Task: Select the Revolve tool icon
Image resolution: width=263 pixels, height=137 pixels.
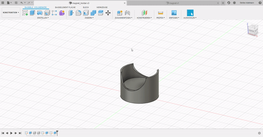Action: pyautogui.click(x=40, y=13)
